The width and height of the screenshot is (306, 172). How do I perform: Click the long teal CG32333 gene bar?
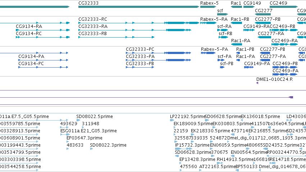(x=139, y=7)
